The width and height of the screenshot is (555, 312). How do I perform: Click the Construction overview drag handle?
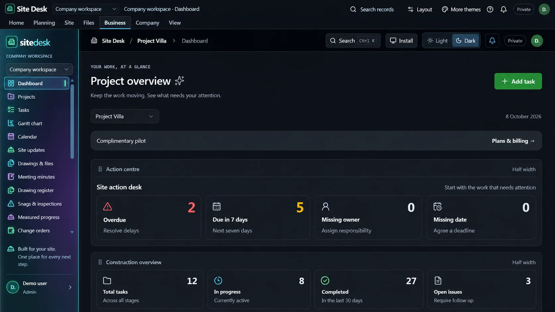click(100, 262)
